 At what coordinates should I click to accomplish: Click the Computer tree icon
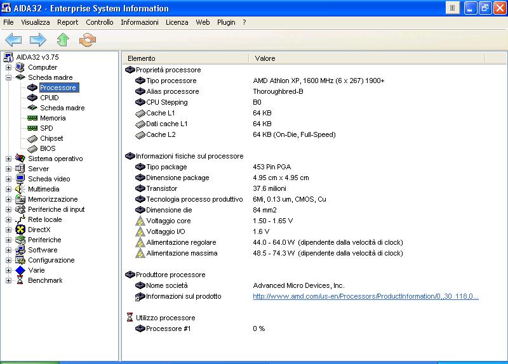coord(20,67)
